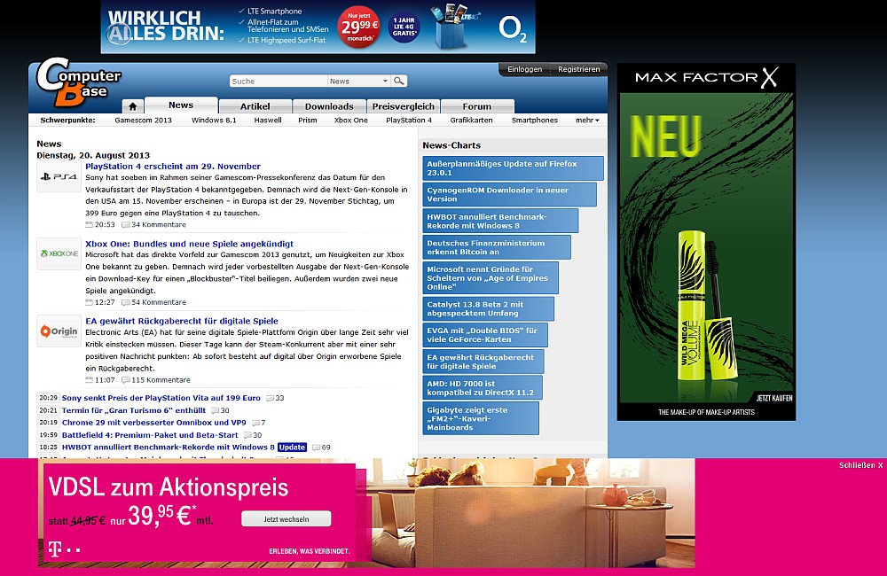Open the Downloads tab
Screen dimensions: 887x576
[329, 106]
